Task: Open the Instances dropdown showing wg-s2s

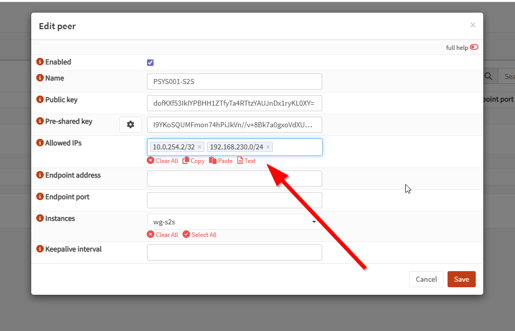Action: coord(234,222)
